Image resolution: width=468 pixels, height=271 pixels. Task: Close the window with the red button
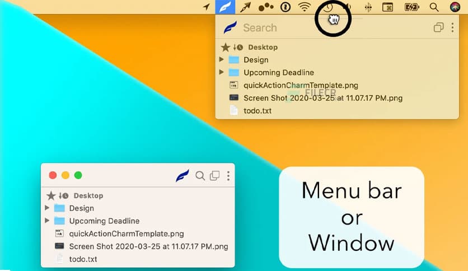(x=53, y=175)
